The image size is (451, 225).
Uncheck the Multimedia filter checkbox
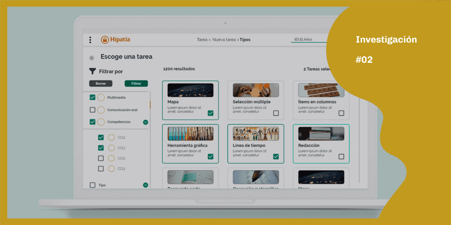coord(92,98)
